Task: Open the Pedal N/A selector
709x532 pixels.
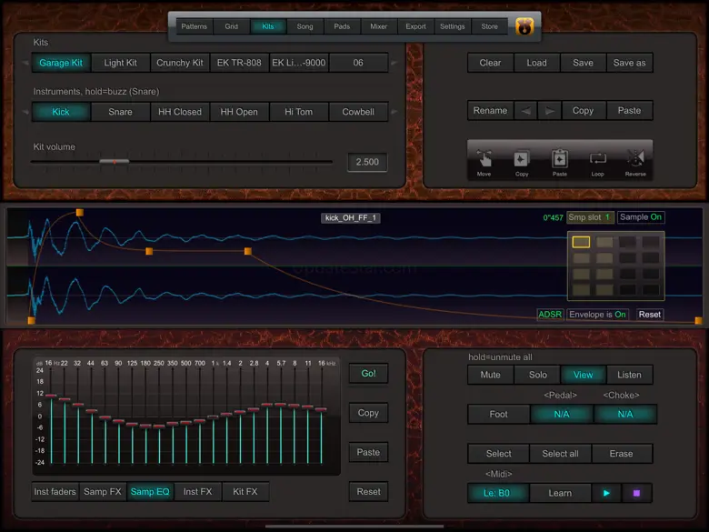Action: coord(562,415)
